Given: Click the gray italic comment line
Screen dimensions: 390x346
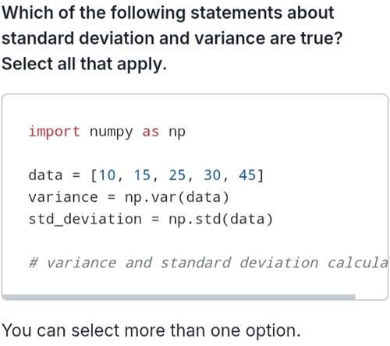Looking at the screenshot, I should (x=208, y=263).
